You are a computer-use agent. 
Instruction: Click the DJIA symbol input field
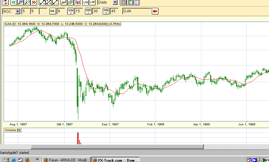[137, 11]
